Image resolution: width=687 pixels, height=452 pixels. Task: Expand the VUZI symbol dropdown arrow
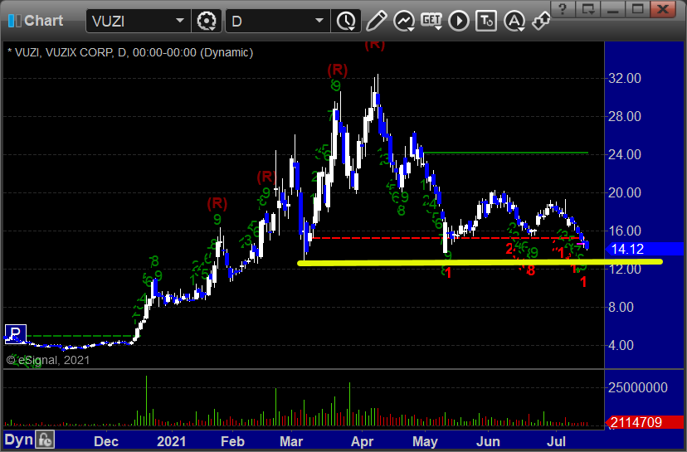click(x=180, y=21)
